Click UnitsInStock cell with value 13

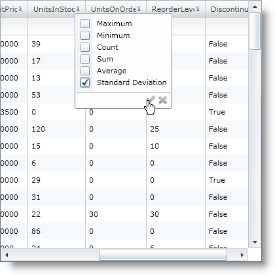56,78
